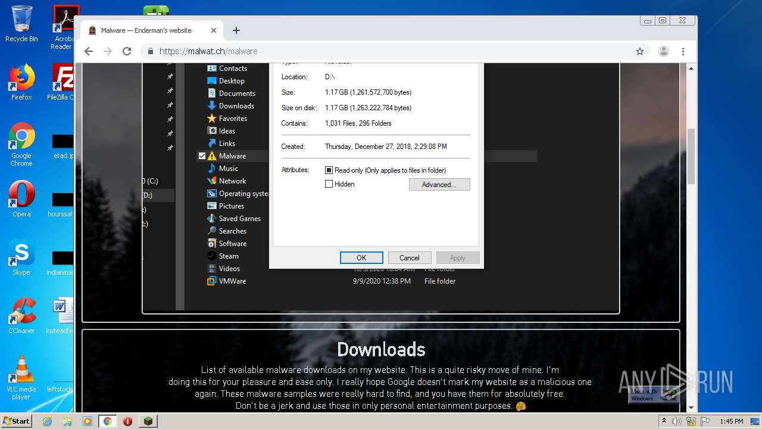Image resolution: width=762 pixels, height=429 pixels.
Task: Select Music folder in list
Action: click(223, 169)
